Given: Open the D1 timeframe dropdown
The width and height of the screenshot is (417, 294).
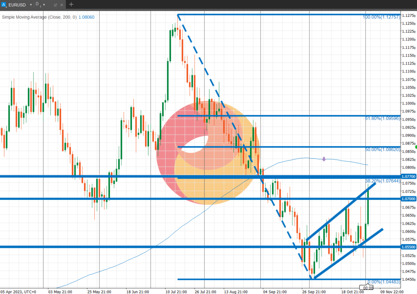Looking at the screenshot, I should (x=44, y=5).
